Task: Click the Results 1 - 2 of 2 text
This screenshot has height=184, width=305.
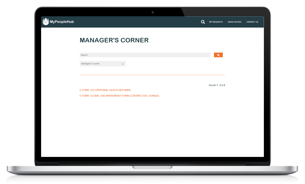Action: [217, 85]
